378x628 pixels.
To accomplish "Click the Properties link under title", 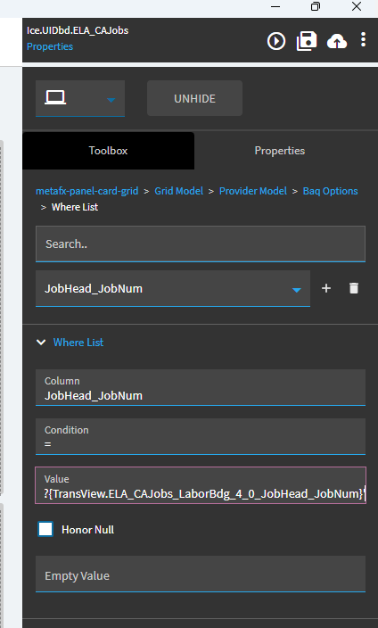I will point(50,46).
